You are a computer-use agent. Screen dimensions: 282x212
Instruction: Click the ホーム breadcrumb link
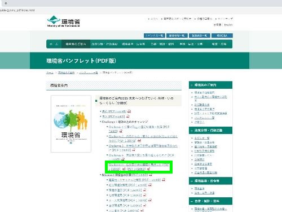pyautogui.click(x=50, y=72)
